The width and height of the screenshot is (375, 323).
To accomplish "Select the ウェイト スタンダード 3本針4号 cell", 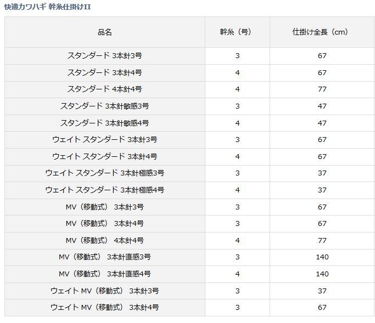I will coord(105,157).
